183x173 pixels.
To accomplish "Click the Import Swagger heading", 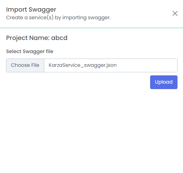I will click(x=31, y=9).
